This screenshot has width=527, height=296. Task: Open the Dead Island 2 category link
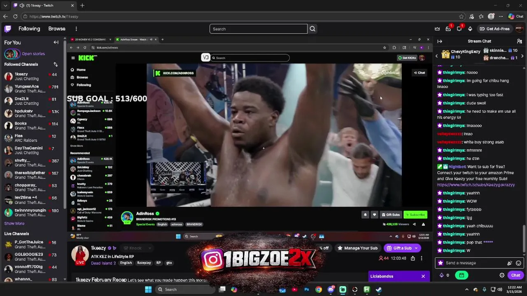(x=103, y=263)
